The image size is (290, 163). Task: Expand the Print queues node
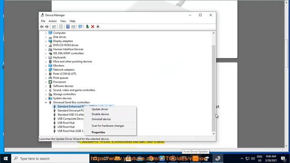pos(46,78)
